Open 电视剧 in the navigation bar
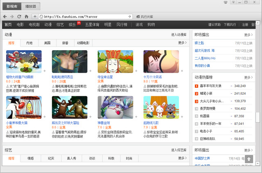 34,25
